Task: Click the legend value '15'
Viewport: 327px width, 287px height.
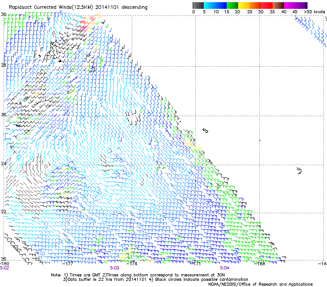Action: [x=227, y=12]
